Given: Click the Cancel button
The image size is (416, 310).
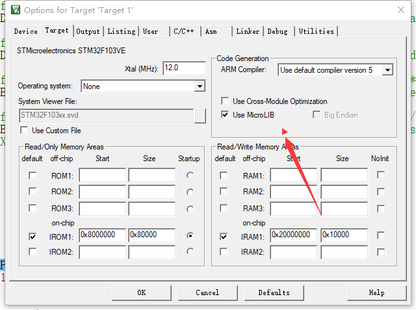Looking at the screenshot, I should tap(207, 292).
